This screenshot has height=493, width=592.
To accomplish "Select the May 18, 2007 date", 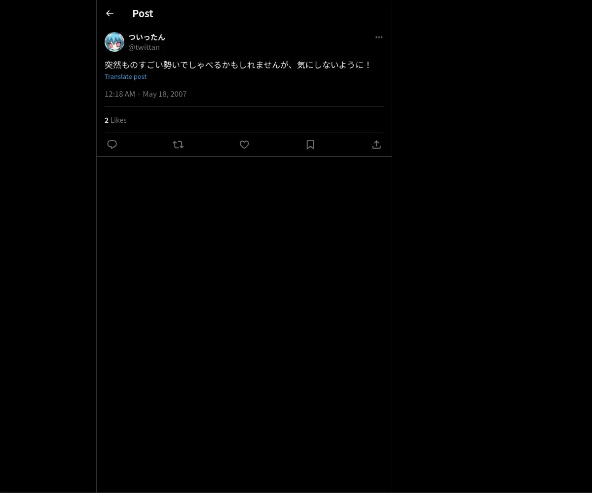I will click(165, 94).
